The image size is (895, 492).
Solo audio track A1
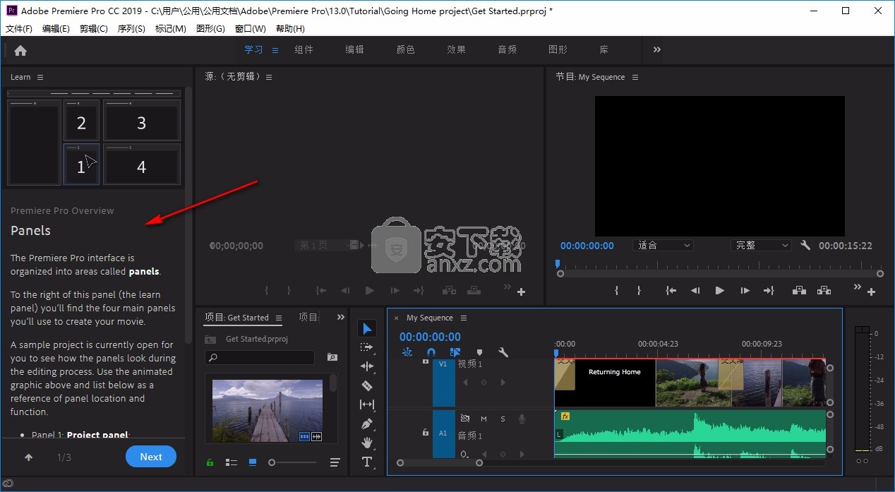coord(503,419)
